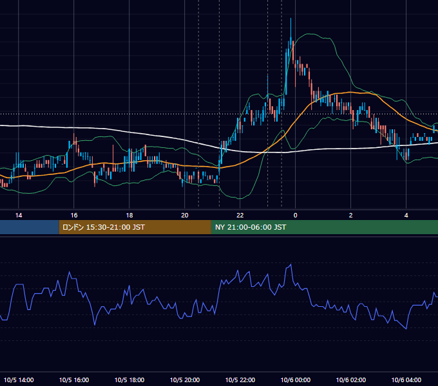438x386 pixels.
Task: Click the 10/5 16:00 timestamp on the oscillator axis
Action: [74, 380]
